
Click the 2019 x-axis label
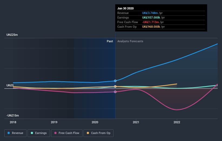[54, 122]
